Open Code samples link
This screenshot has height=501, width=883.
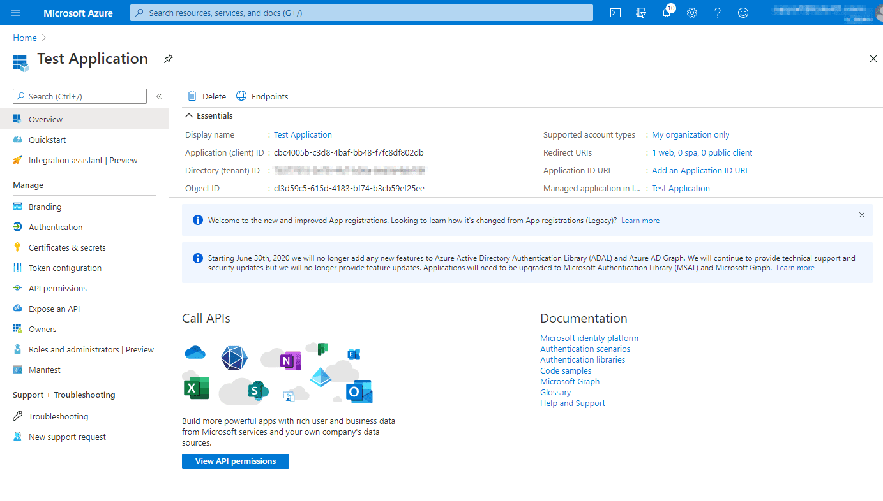click(x=566, y=371)
